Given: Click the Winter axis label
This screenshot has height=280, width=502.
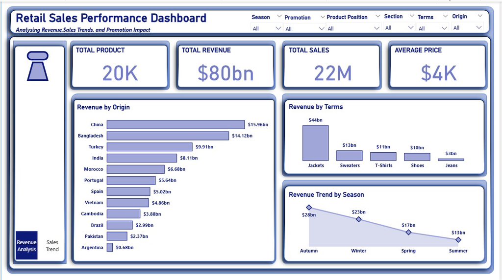Looking at the screenshot, I should click(358, 251).
